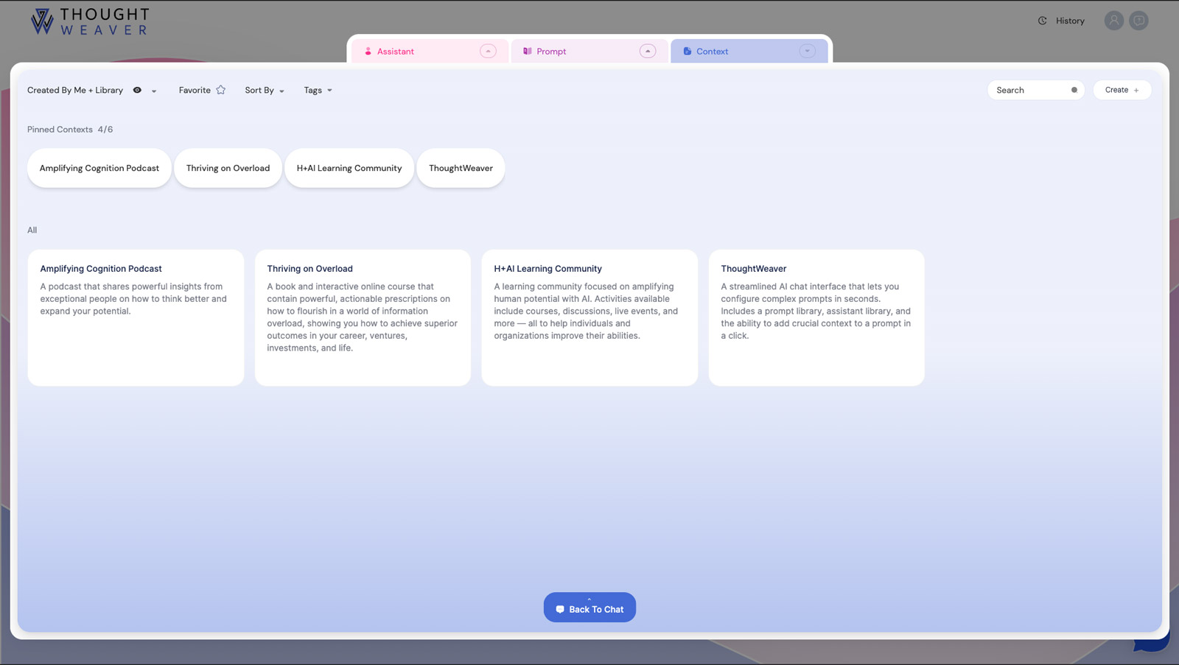Click the search icon in Search field
This screenshot has height=665, width=1179.
tap(1074, 90)
